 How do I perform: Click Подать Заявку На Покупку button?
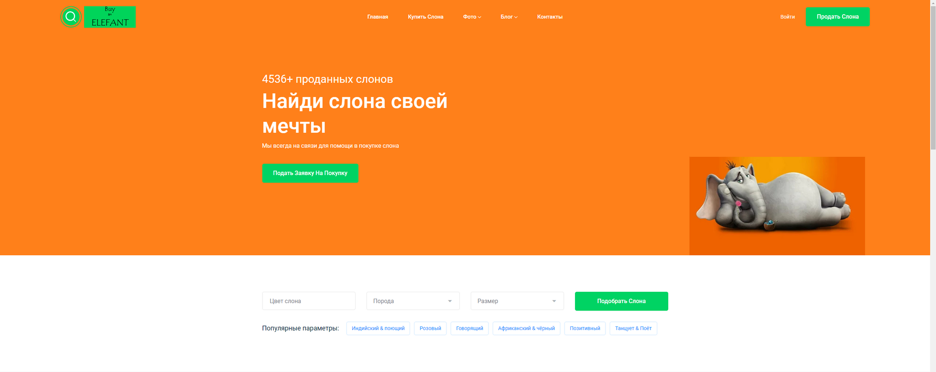pyautogui.click(x=310, y=173)
